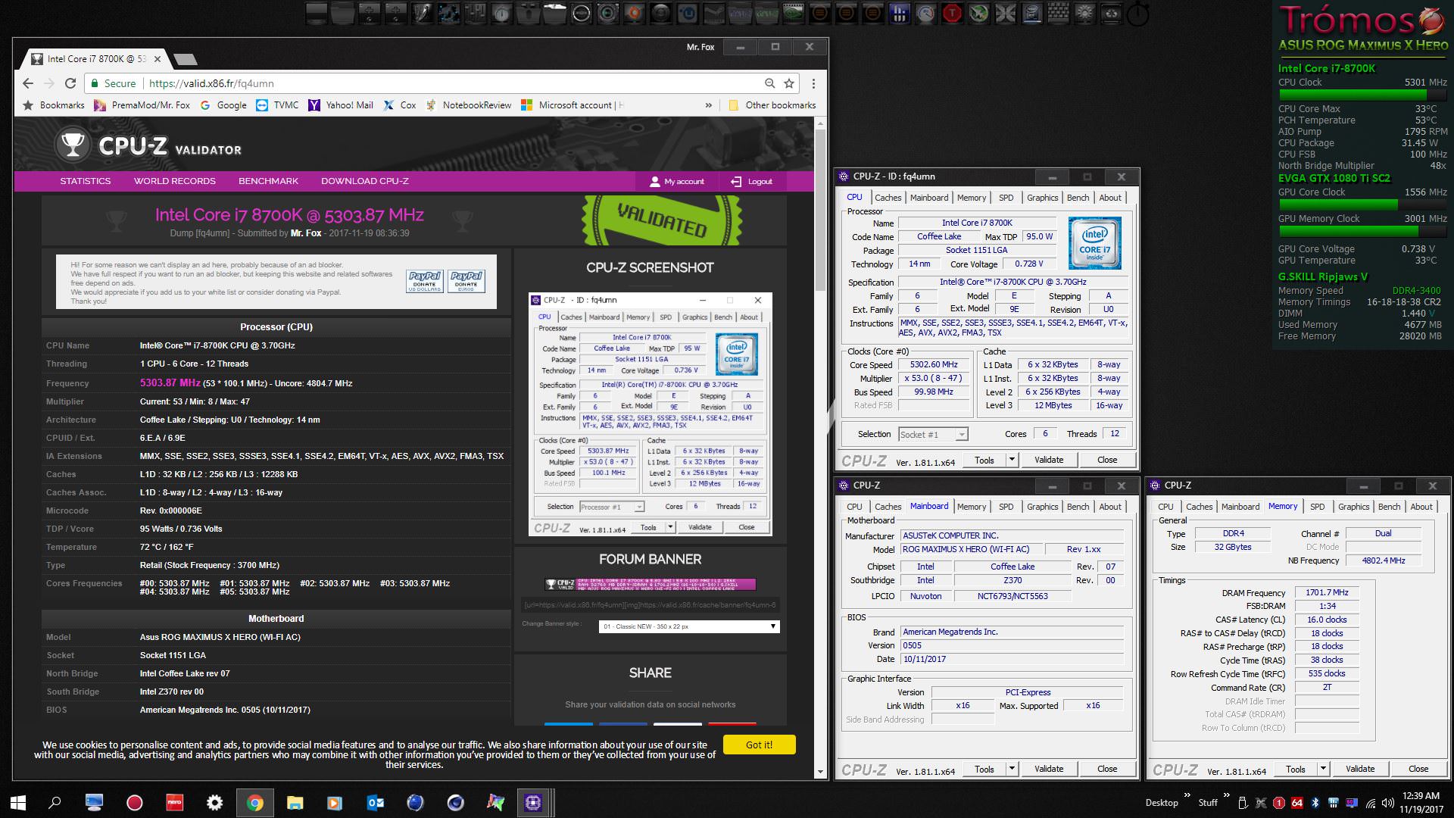Open the Change Banner style dropdown

point(688,626)
